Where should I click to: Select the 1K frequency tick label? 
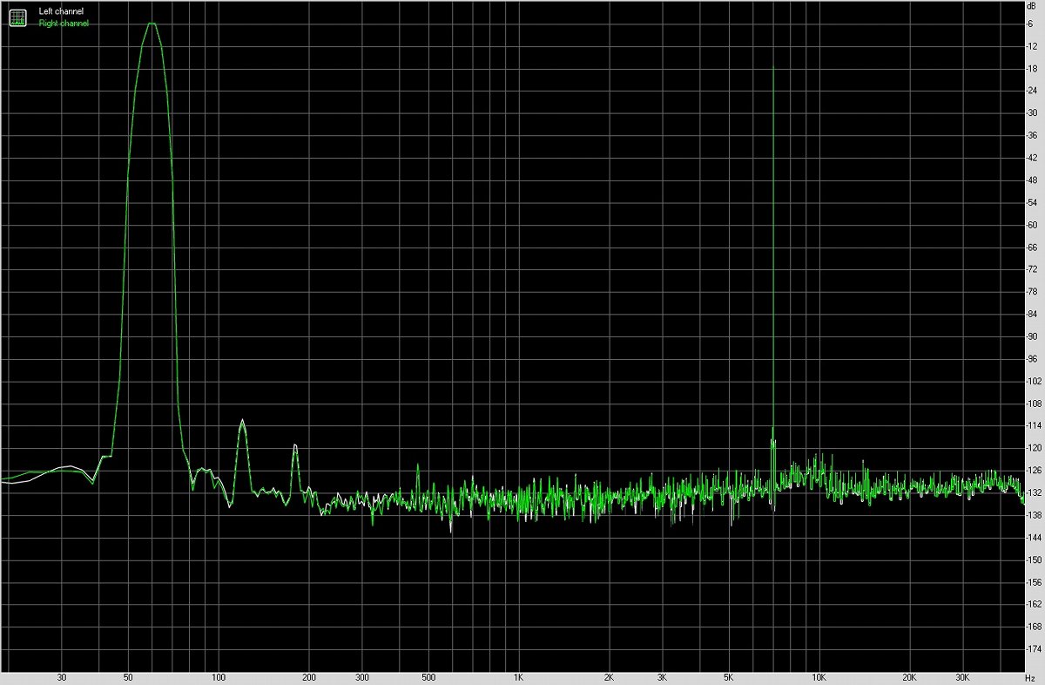[x=520, y=675]
